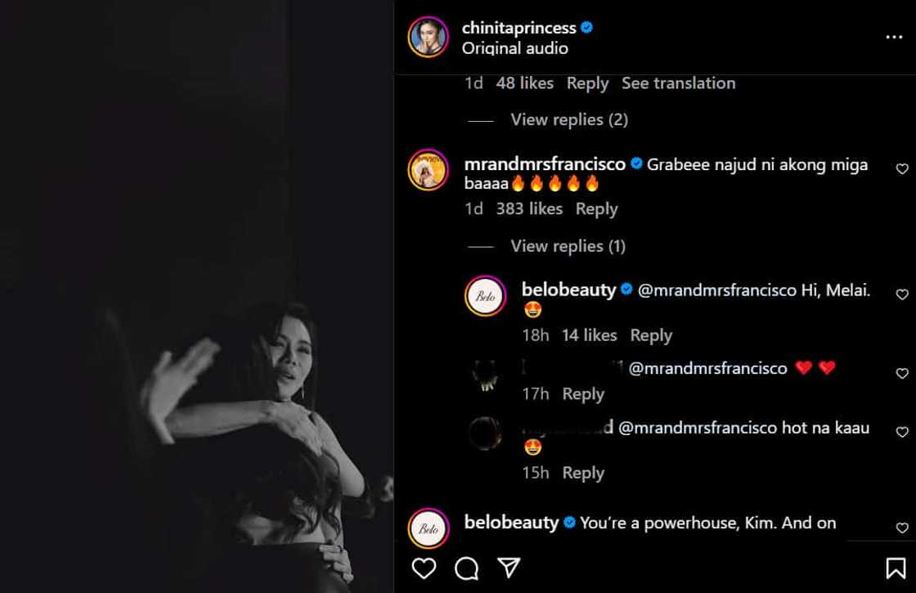Like the post with the heart icon
The image size is (916, 593).
coord(424,568)
